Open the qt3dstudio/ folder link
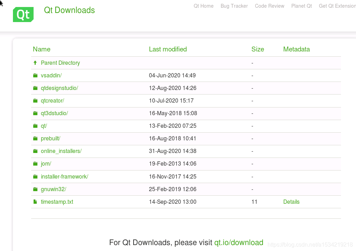This screenshot has height=251, width=356. point(55,113)
